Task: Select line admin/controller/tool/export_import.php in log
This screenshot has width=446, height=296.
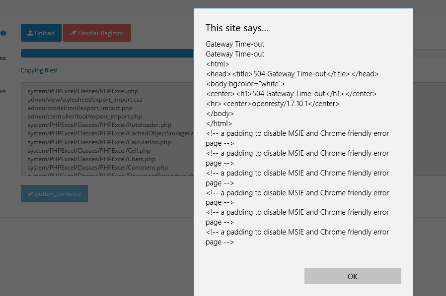Action: click(84, 117)
